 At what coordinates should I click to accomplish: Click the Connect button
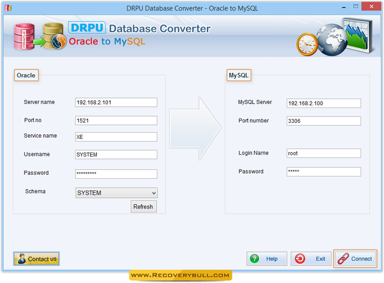pyautogui.click(x=355, y=259)
